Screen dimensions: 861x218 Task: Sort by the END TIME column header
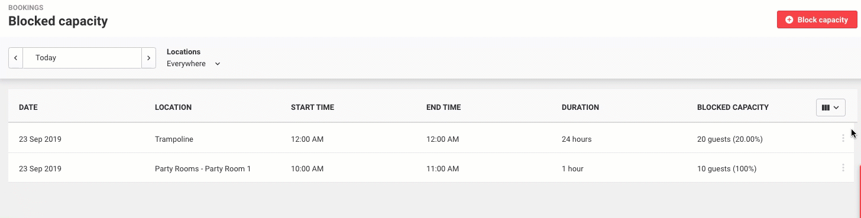[x=444, y=108]
